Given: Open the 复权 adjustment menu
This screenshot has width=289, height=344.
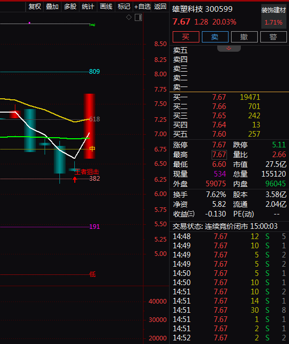Looking at the screenshot, I should [35, 7].
